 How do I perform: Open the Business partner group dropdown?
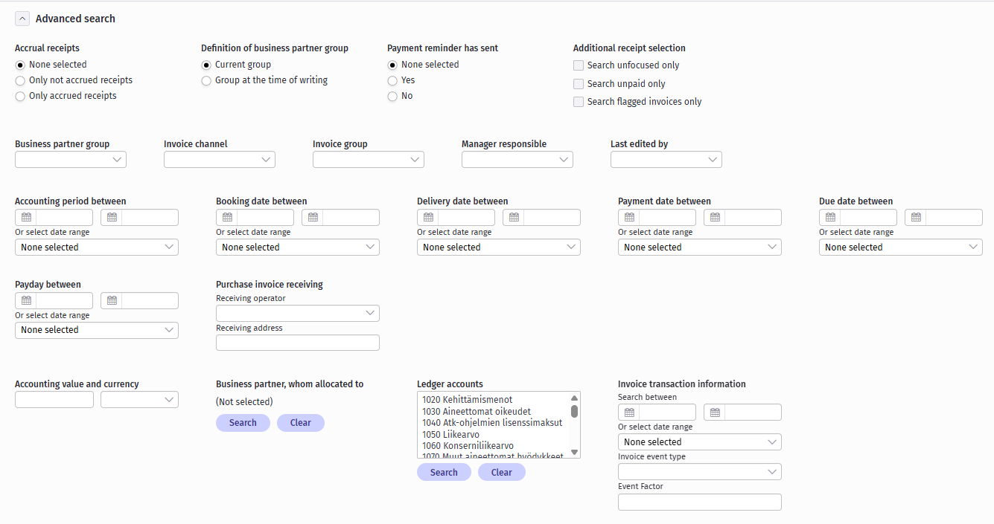coord(71,160)
